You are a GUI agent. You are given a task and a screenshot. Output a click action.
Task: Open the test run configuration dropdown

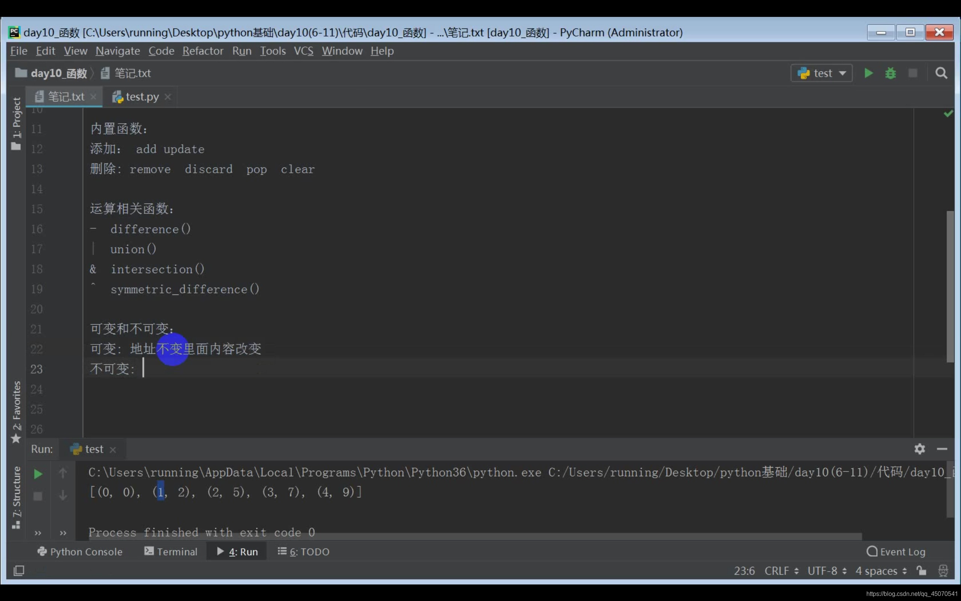pyautogui.click(x=821, y=73)
